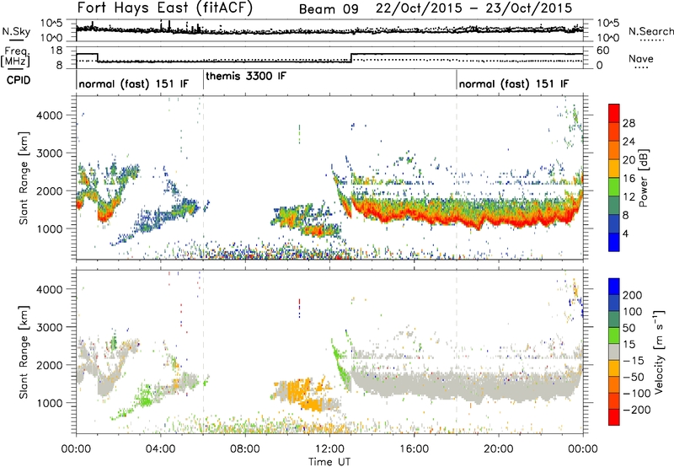Click the "normal (fast) 151 IF" label beginning at 00:00
Screen dimensions: 674x467
pos(134,83)
